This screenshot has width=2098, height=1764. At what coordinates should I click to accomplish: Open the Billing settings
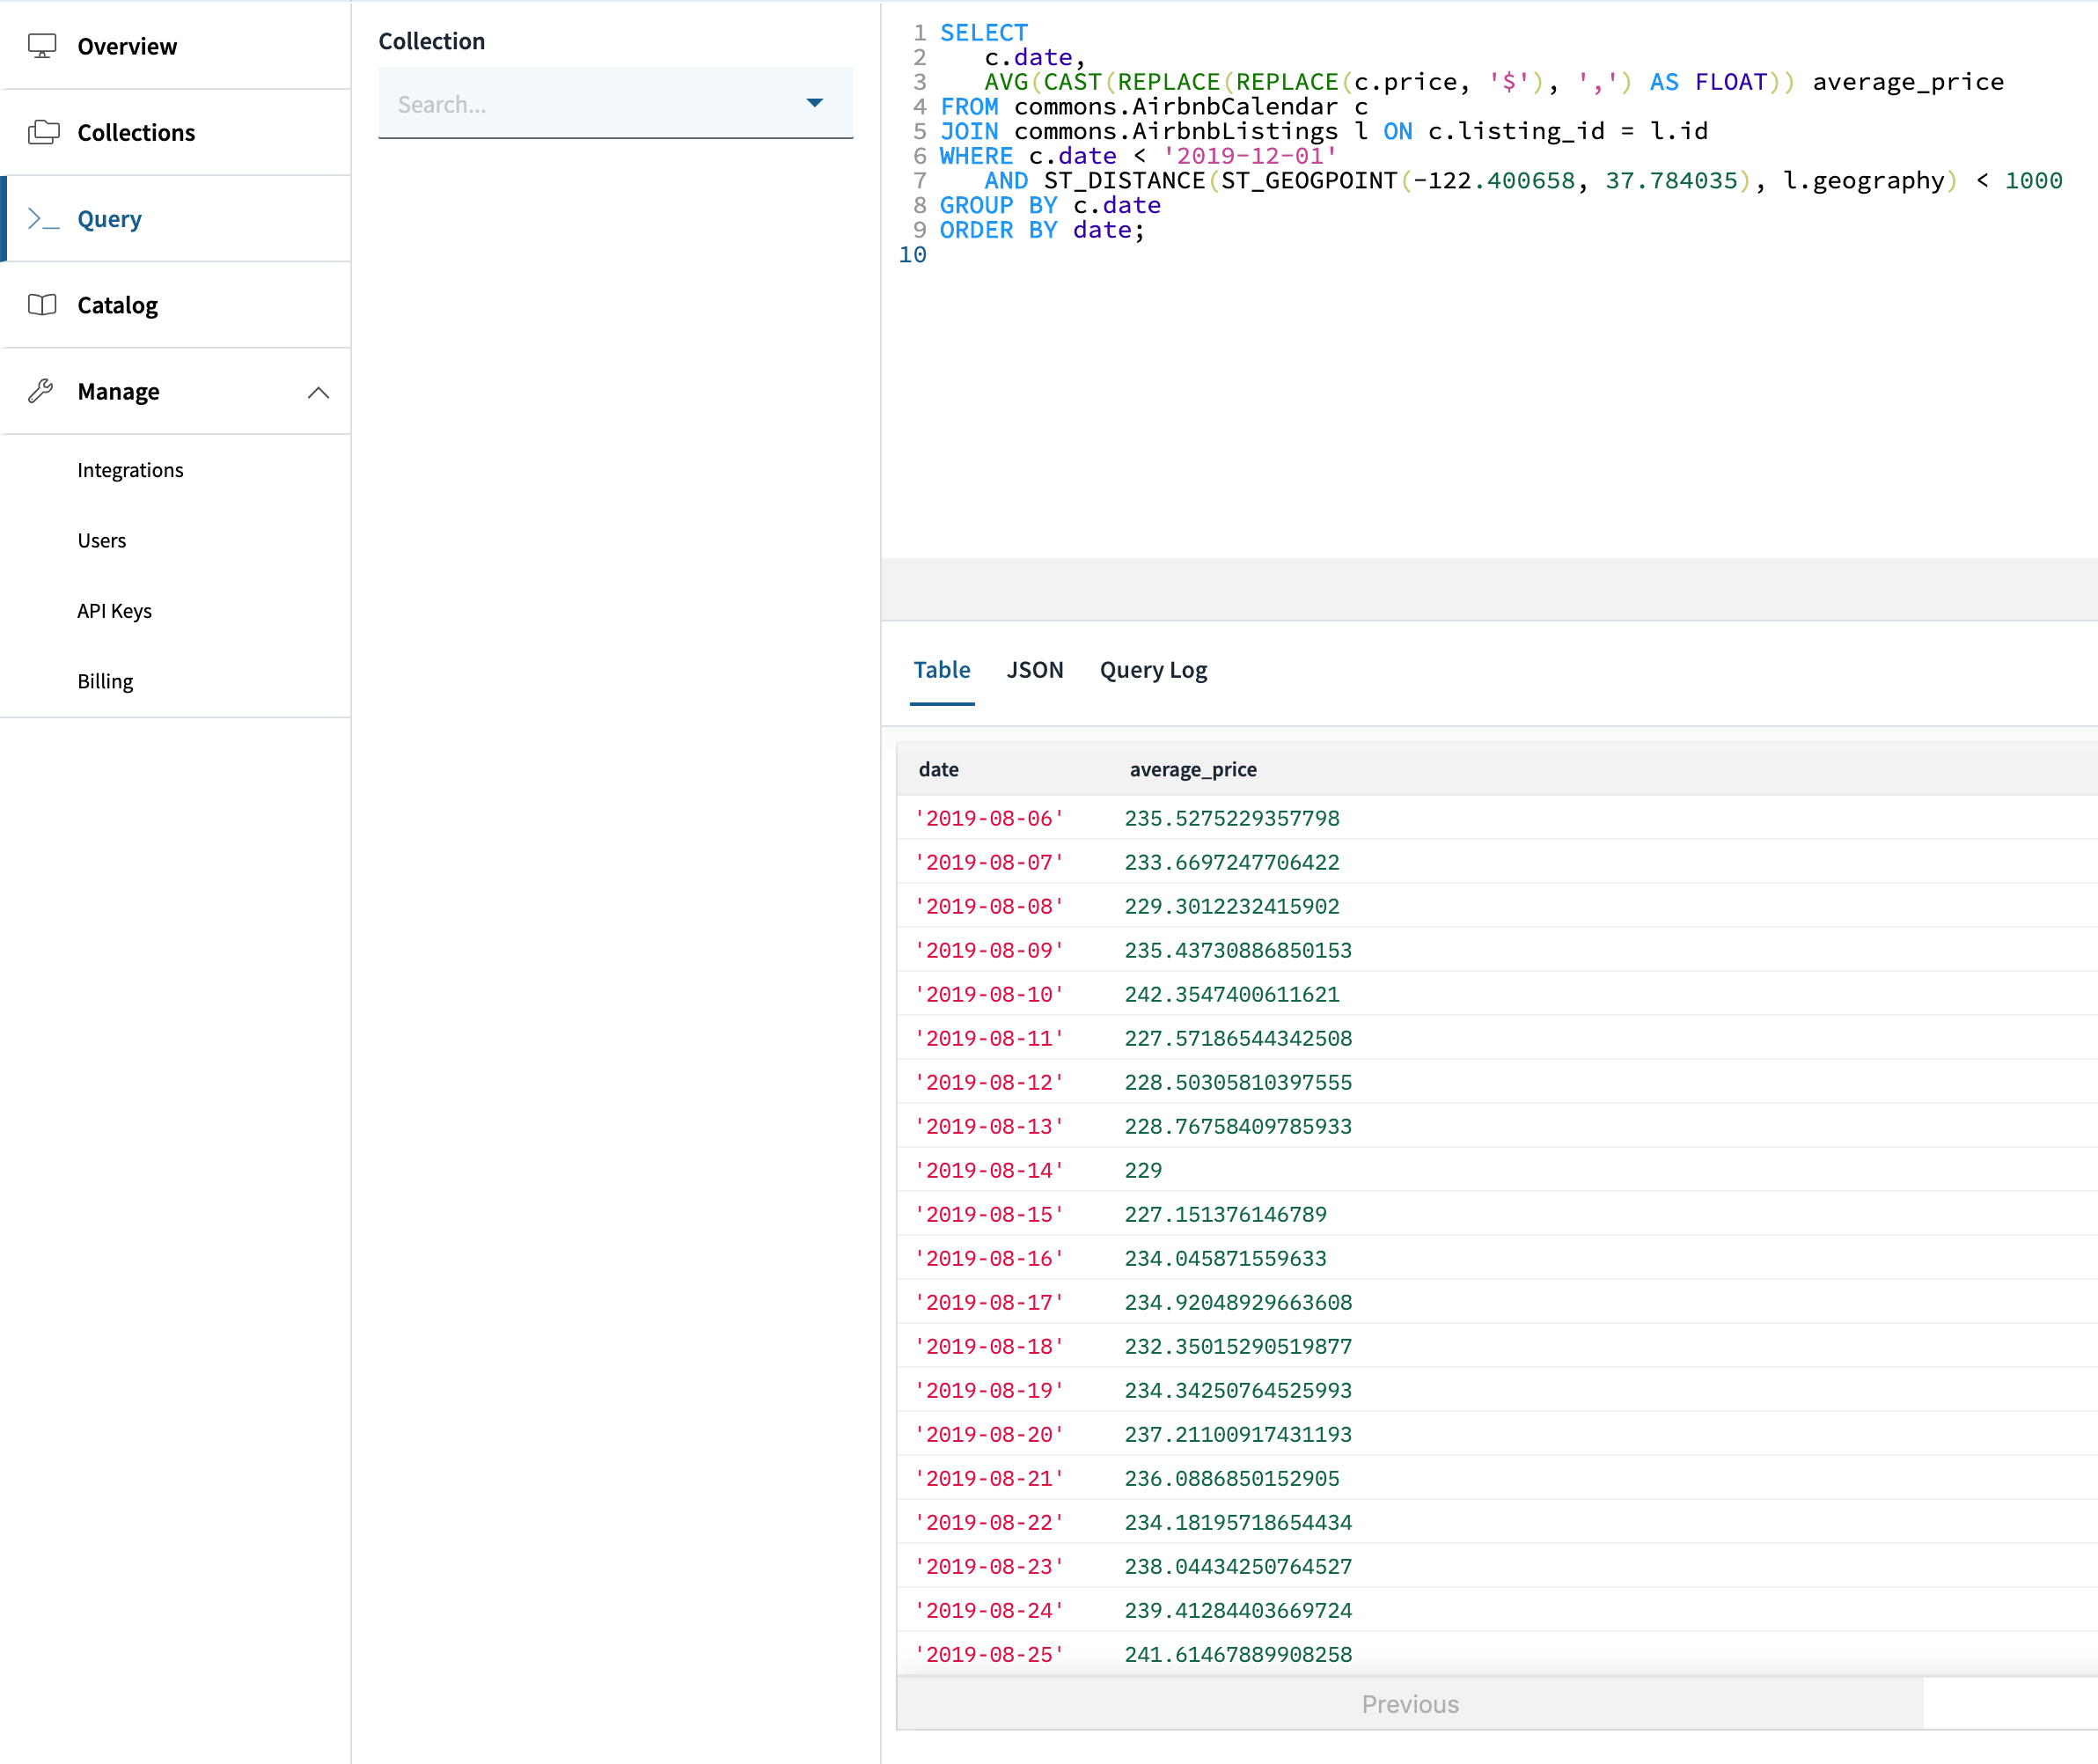coord(105,681)
